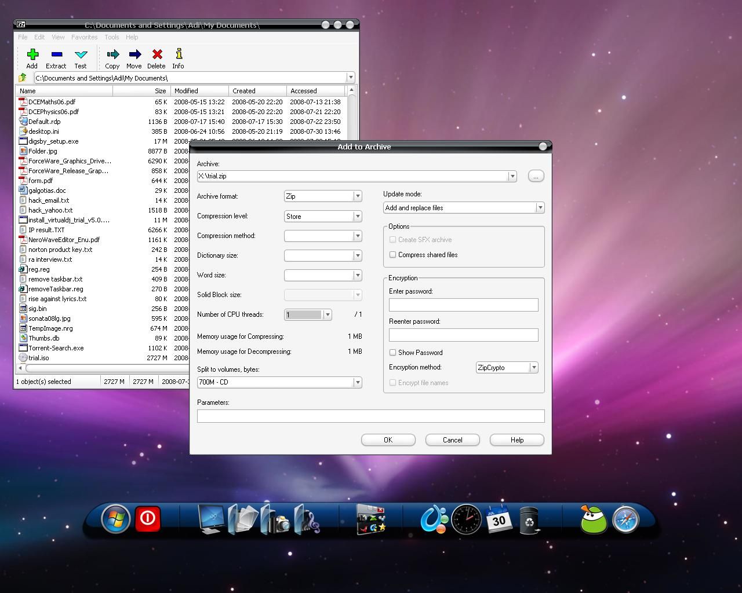Click the red Delete icon

tap(157, 54)
